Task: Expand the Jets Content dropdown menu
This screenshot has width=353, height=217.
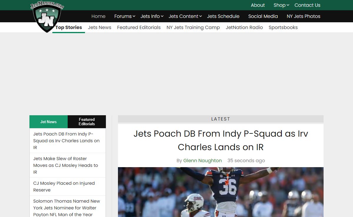Action: coord(185,16)
